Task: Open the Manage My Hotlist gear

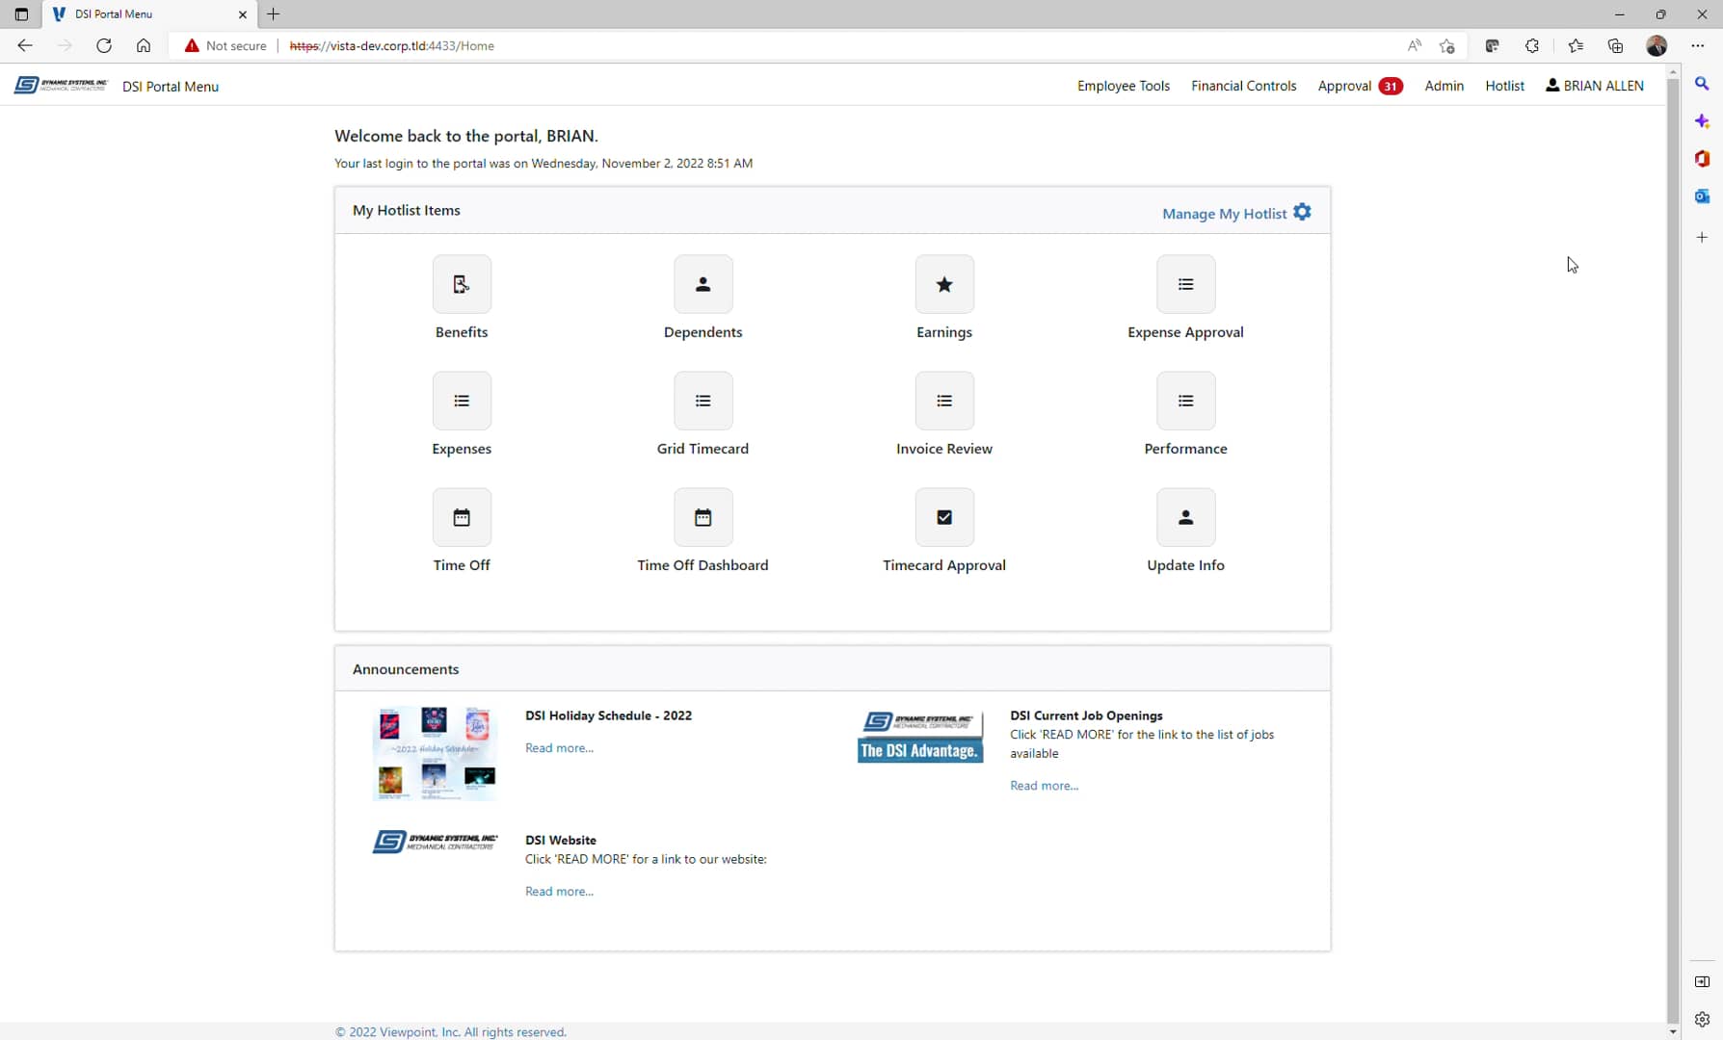Action: (x=1302, y=212)
